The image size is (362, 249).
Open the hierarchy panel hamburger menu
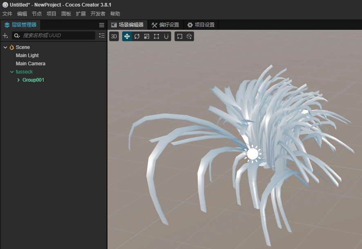point(102,25)
